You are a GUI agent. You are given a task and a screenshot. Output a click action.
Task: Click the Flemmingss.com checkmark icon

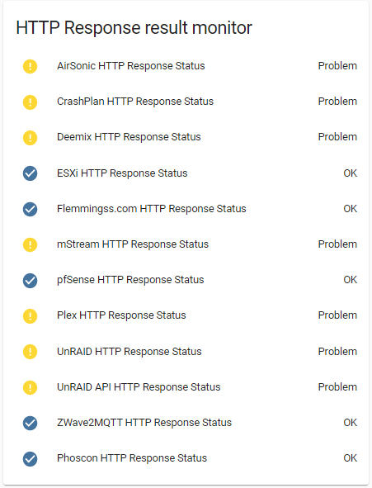pyautogui.click(x=31, y=209)
